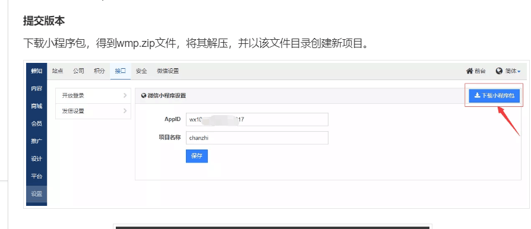This screenshot has width=531, height=229.
Task: Select the 设置 sidebar section
Action: [37, 194]
